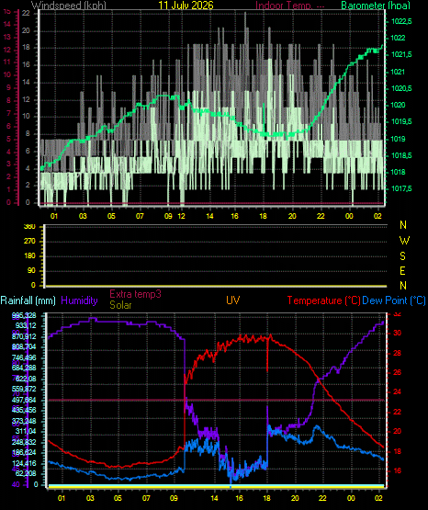The height and width of the screenshot is (510, 428).
Task: Click the 07 hour tick under wind chart
Action: coord(140,216)
